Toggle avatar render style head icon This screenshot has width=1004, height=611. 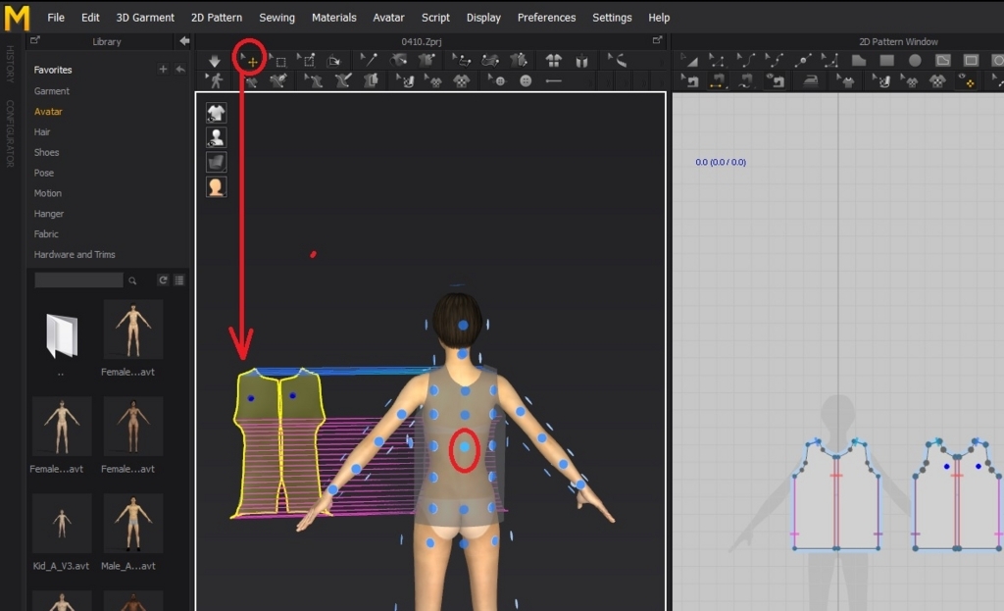tap(216, 187)
